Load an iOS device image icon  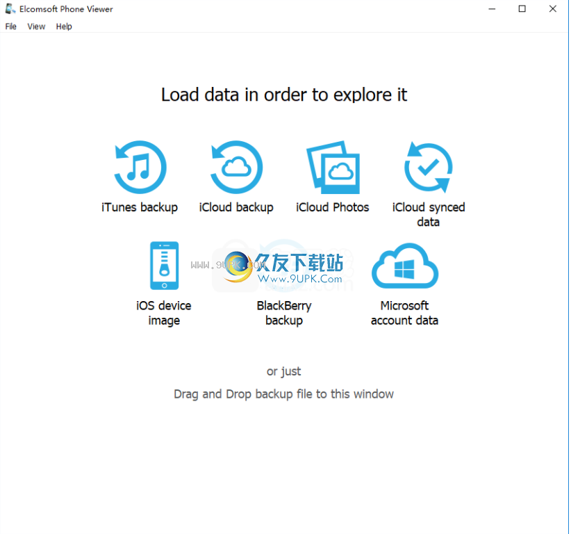click(164, 266)
